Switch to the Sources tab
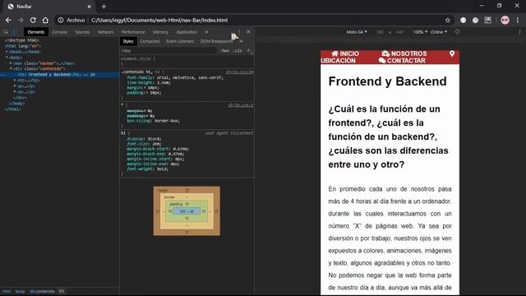Screen dimensions: 526x296 82,32
